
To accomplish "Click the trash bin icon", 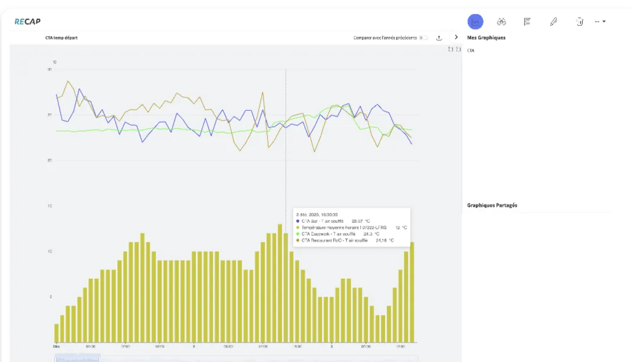I will (x=579, y=22).
